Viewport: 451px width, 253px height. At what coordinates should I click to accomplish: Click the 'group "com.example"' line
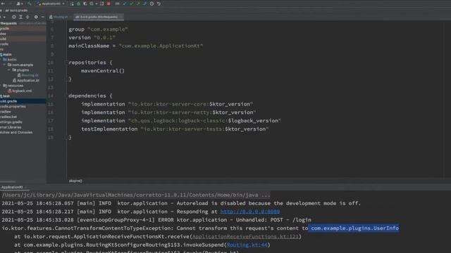coord(98,30)
